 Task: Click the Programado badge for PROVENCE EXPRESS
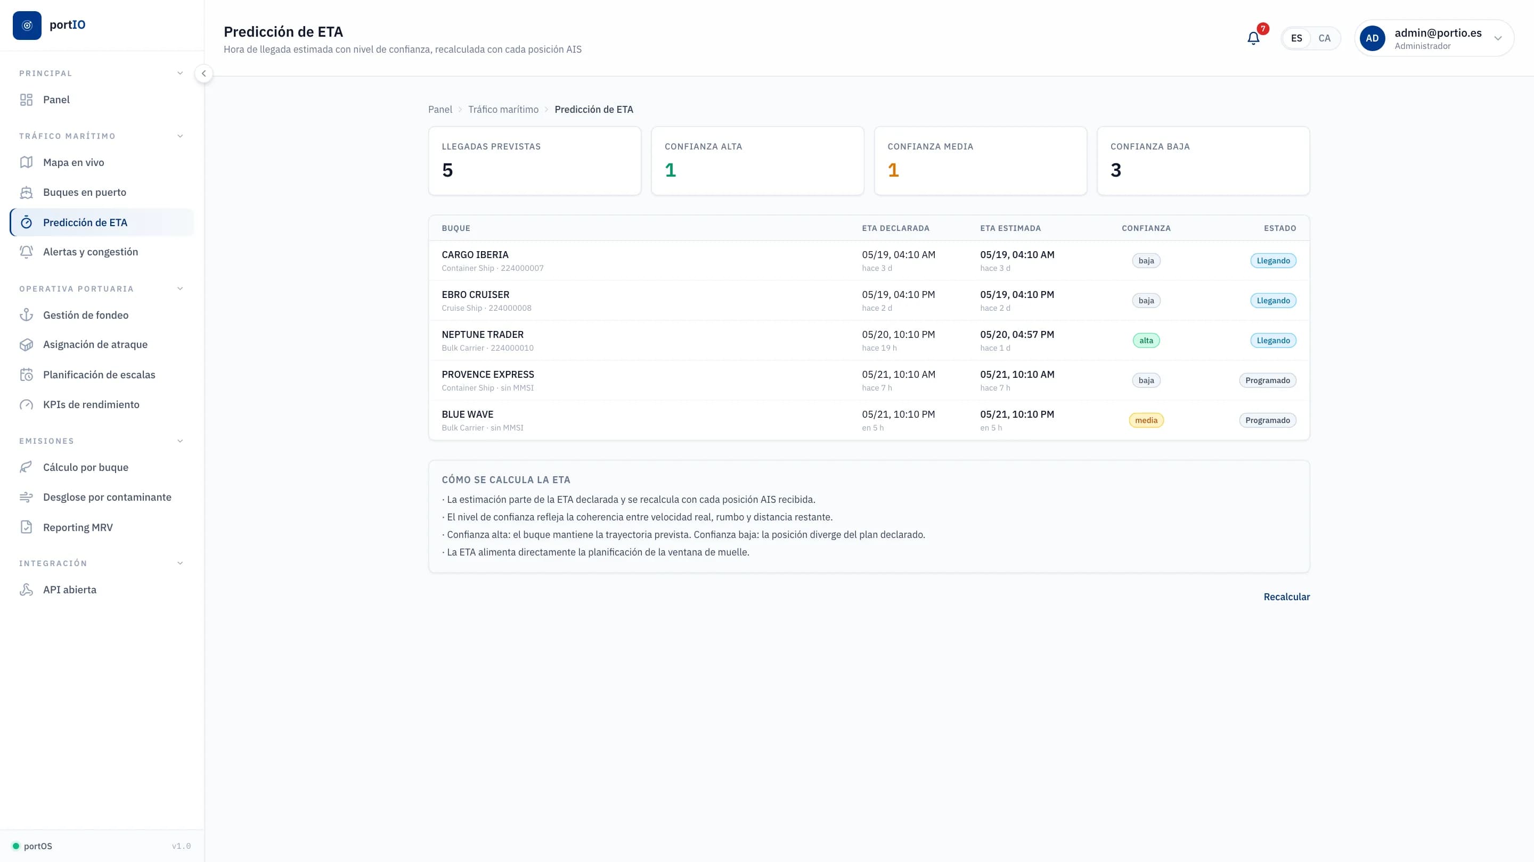coord(1268,380)
